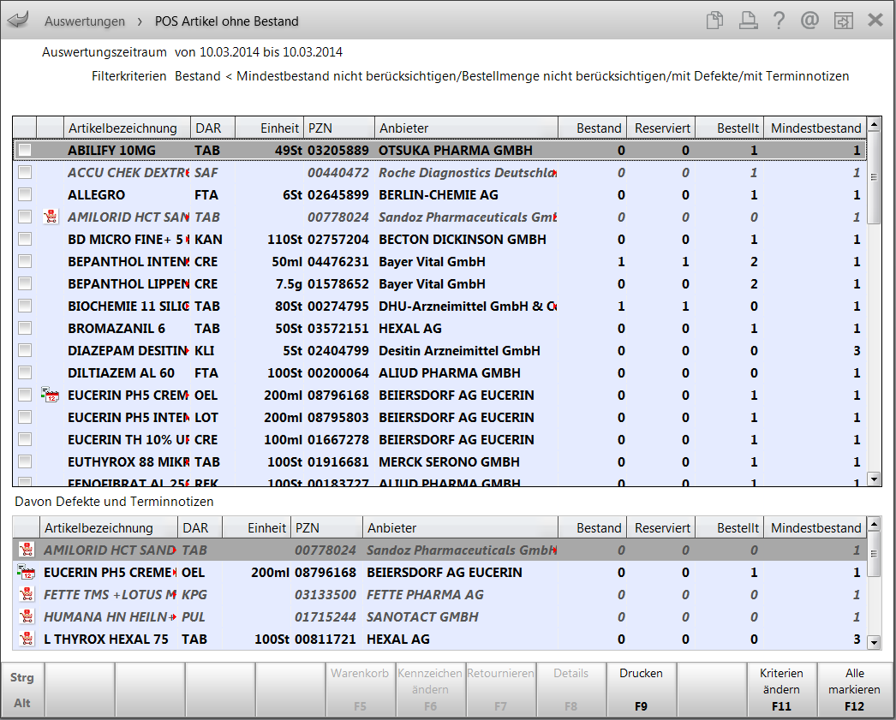This screenshot has height=720, width=896.
Task: Click the printer icon in title bar
Action: coord(748,21)
